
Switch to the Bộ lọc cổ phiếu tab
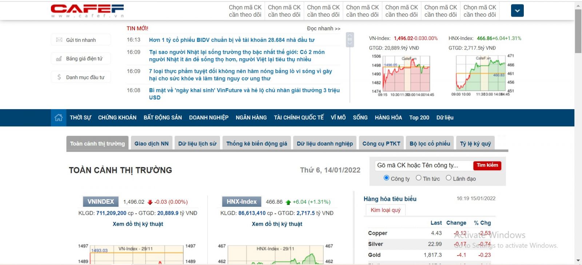click(x=430, y=144)
